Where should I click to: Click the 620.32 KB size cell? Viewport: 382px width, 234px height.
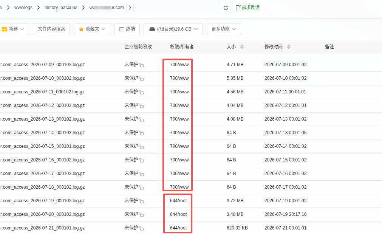tap(237, 228)
